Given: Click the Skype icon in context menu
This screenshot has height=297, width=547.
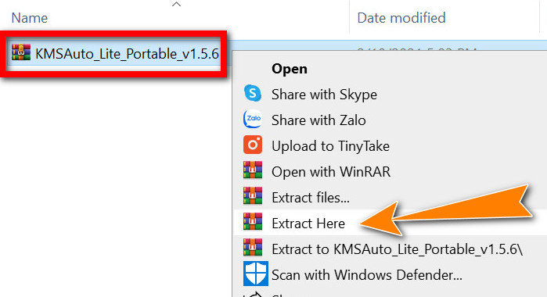Looking at the screenshot, I should [253, 94].
